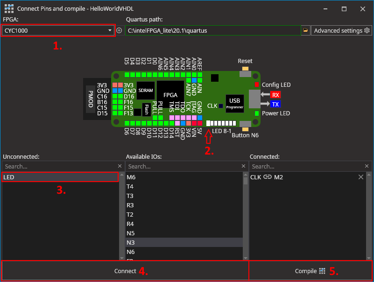Select LED in the Unconnected list
This screenshot has height=282, width=374.
pos(60,177)
